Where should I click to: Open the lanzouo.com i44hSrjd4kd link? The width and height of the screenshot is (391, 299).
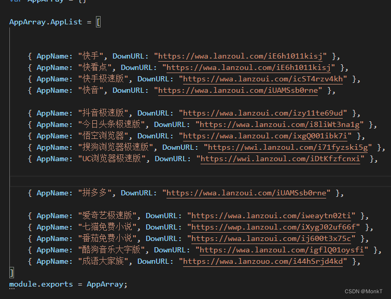(x=263, y=261)
